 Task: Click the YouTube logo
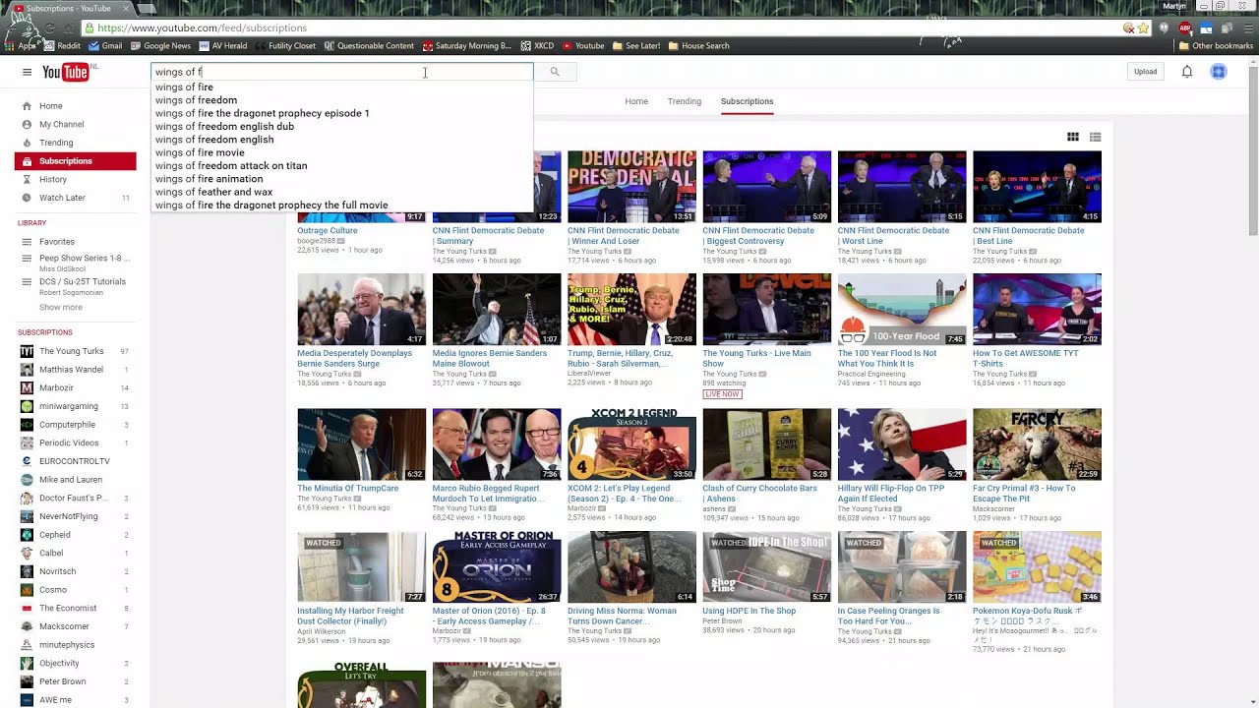pos(65,72)
